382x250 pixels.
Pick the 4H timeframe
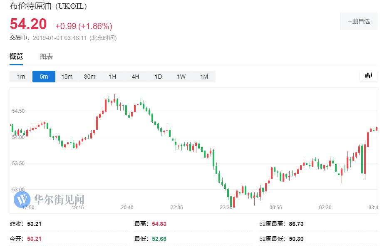click(x=135, y=77)
